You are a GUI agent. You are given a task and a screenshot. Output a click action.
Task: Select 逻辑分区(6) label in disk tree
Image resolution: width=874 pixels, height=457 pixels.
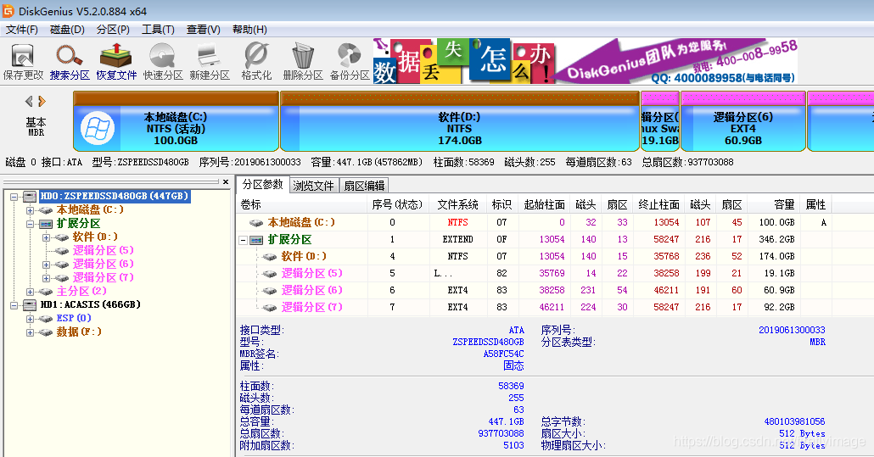coord(104,264)
